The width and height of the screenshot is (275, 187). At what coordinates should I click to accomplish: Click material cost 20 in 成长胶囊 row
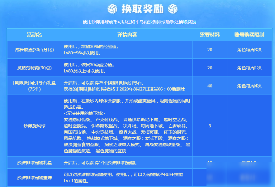(210, 50)
